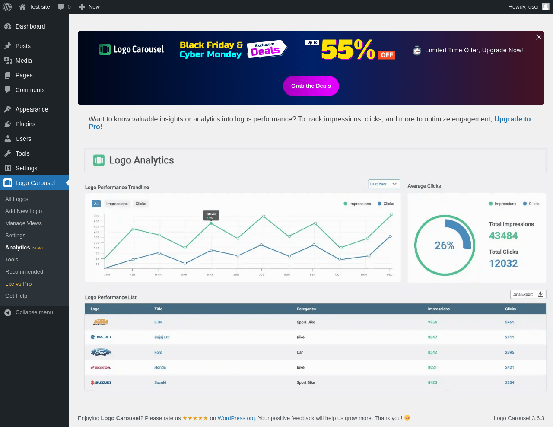Open the Test site home icon
Image resolution: width=553 pixels, height=427 pixels.
point(22,7)
